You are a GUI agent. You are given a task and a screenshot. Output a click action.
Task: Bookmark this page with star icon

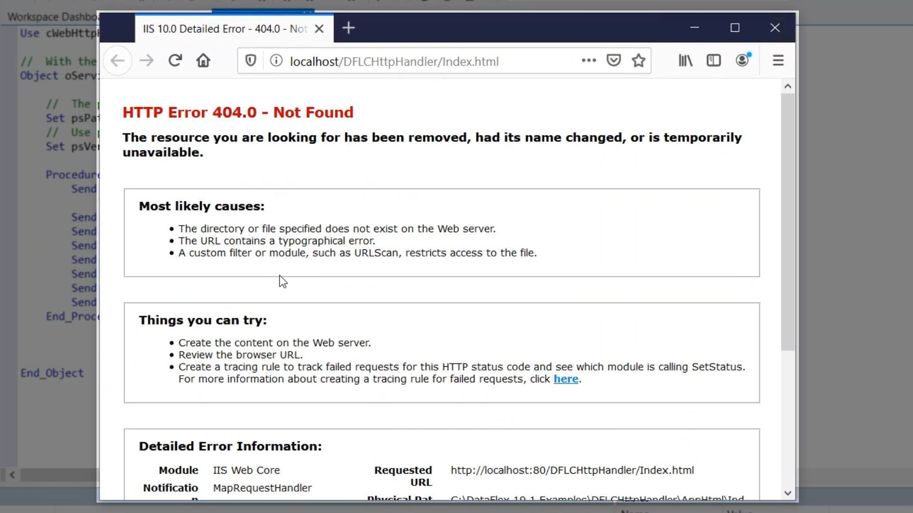tap(639, 61)
